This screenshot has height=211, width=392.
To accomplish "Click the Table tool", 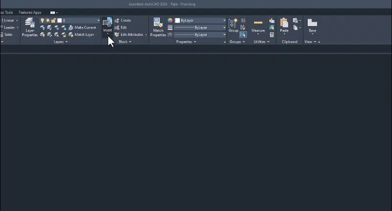I will [x=6, y=34].
